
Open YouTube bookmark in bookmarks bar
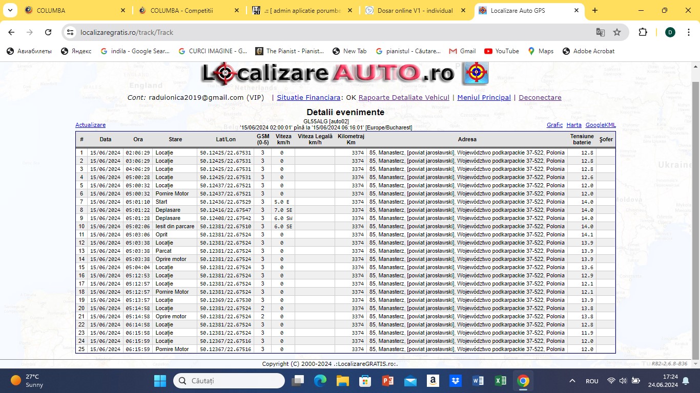coord(502,51)
